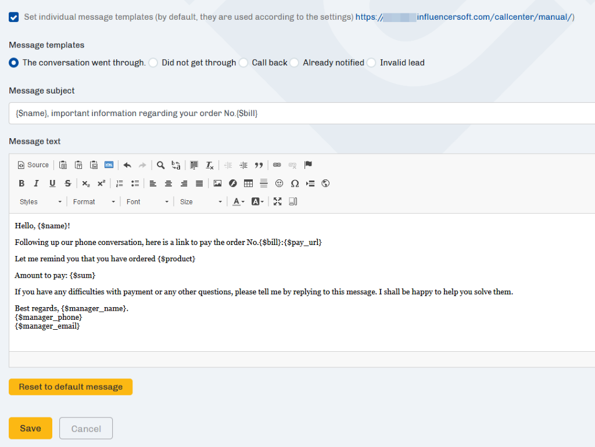Viewport: 595px width, 447px height.
Task: Open the smiley emoticon picker
Action: pos(279,183)
